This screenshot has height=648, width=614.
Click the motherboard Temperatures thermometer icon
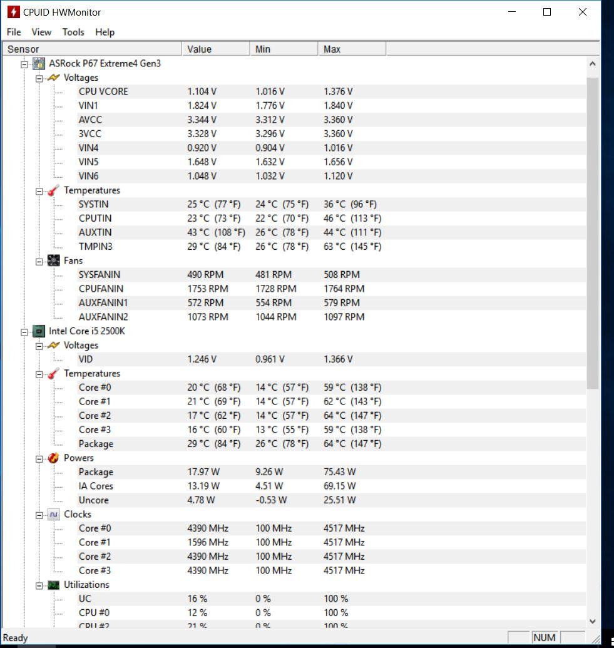[x=54, y=190]
